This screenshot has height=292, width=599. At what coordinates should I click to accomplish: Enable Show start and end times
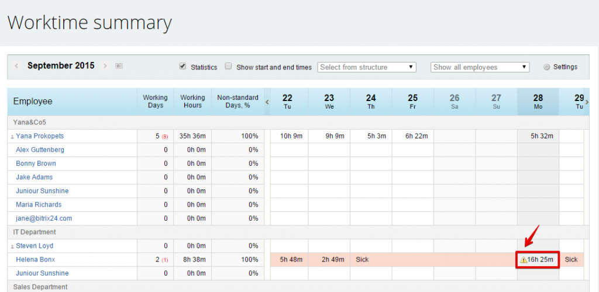229,66
